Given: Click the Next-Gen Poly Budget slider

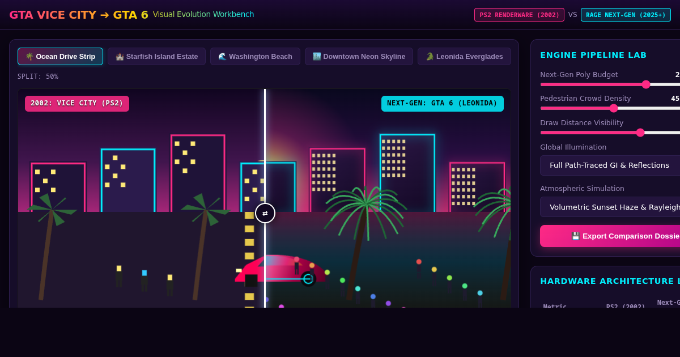Looking at the screenshot, I should click(x=610, y=84).
